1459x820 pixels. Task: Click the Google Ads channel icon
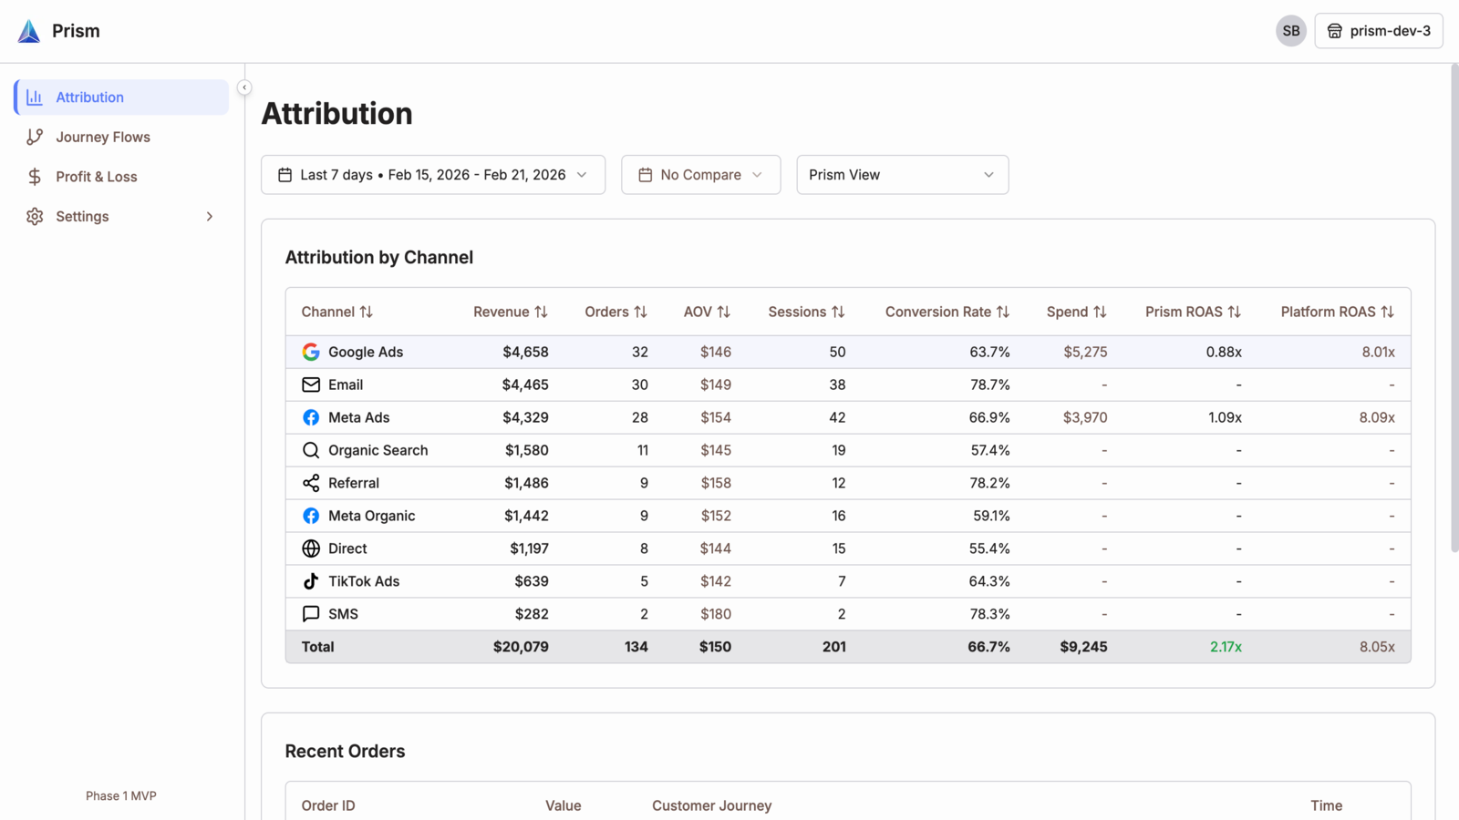[311, 352]
